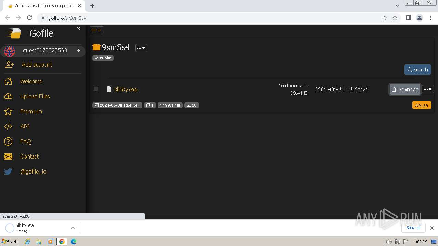Click the Premium star icon

pyautogui.click(x=8, y=111)
